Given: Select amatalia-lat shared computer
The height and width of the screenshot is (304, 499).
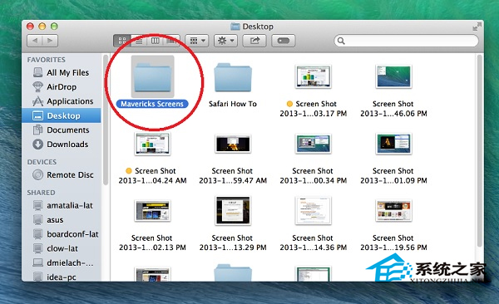Looking at the screenshot, I should 62,205.
